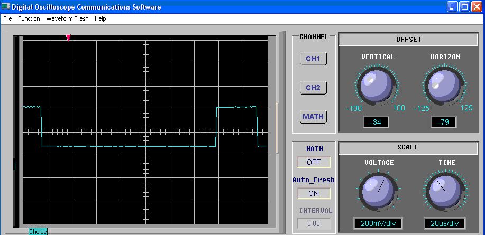The height and width of the screenshot is (235, 485).
Task: Select channel CH1
Action: 313,59
